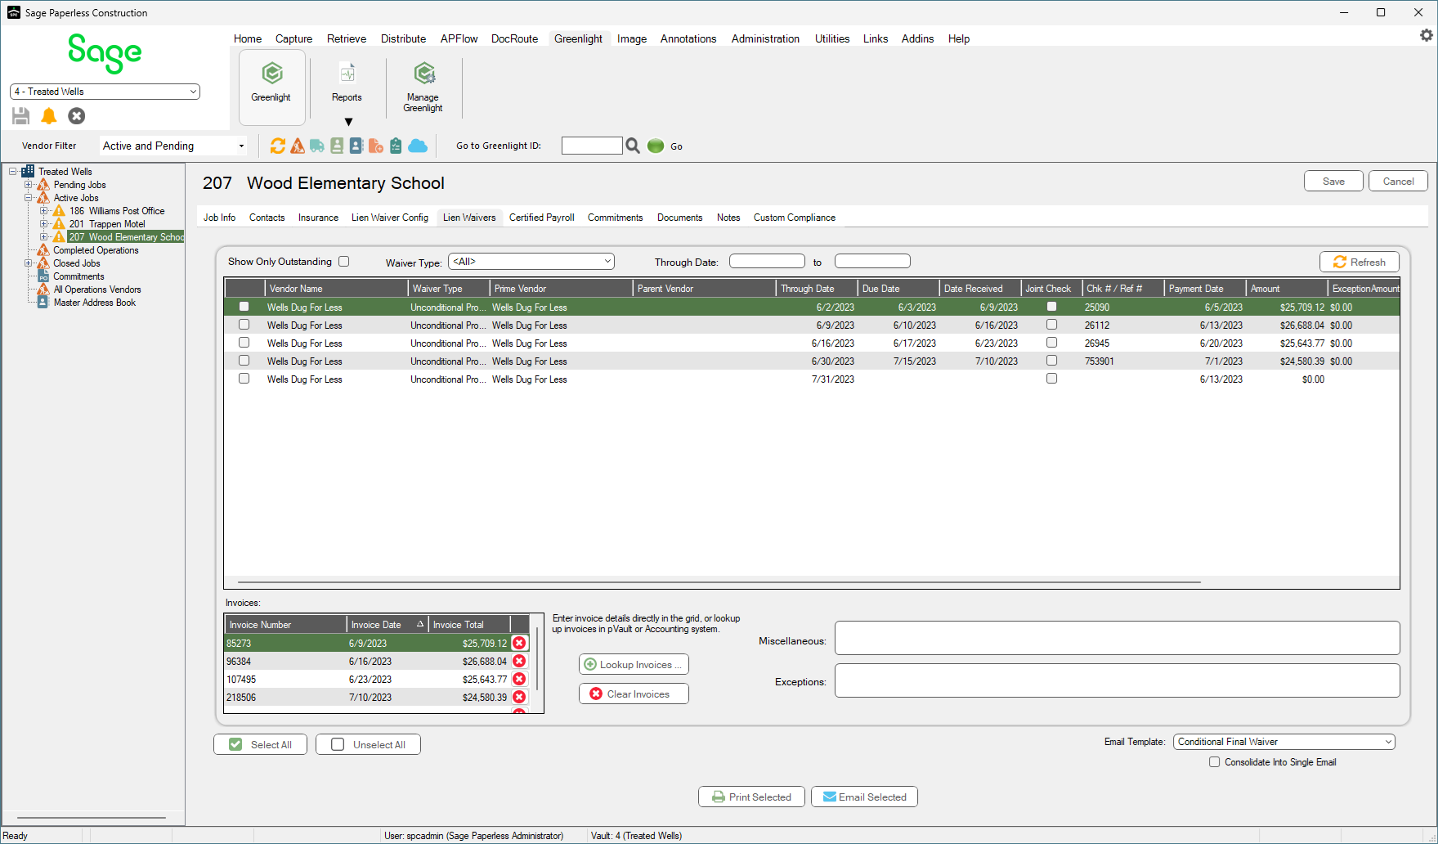Image resolution: width=1438 pixels, height=844 pixels.
Task: Click the orange construction worker toolbar icon
Action: tap(298, 146)
